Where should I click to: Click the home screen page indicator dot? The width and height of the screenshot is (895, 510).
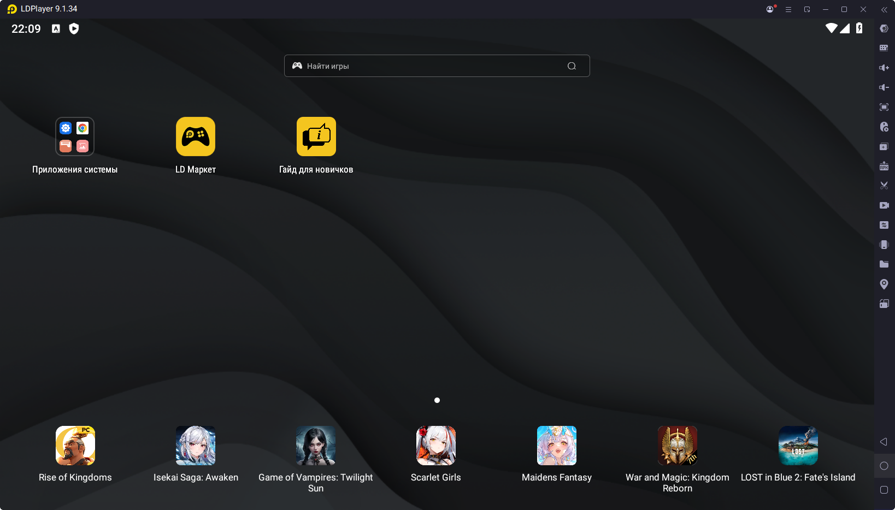[x=437, y=400]
